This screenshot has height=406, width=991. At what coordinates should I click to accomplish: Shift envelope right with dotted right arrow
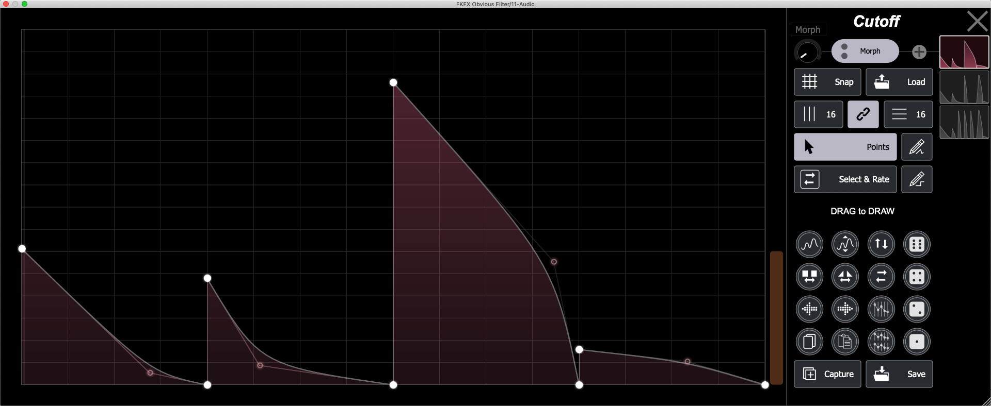[x=845, y=309]
